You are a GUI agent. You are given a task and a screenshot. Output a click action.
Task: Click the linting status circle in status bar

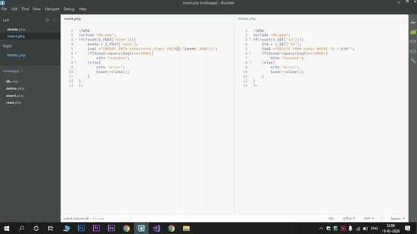[382, 218]
